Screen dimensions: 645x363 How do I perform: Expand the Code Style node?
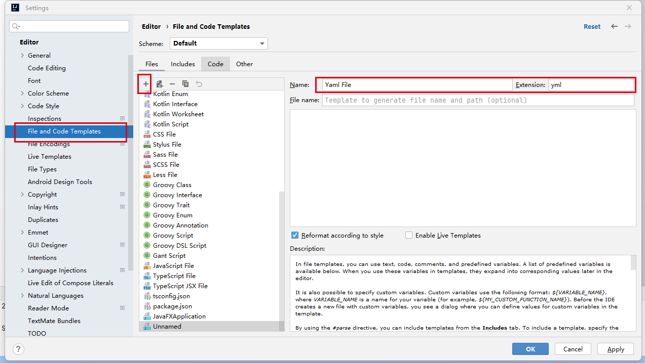click(x=22, y=106)
